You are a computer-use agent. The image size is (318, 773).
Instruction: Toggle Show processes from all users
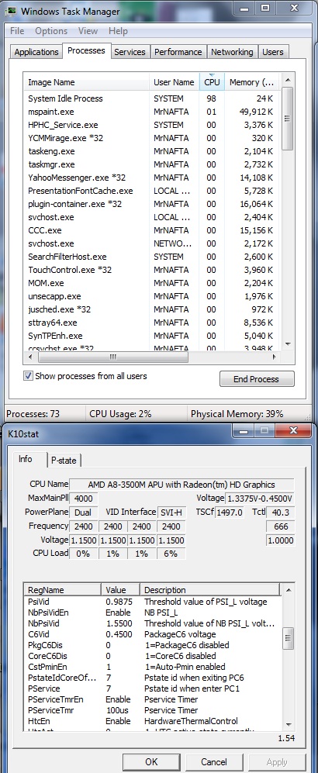point(29,376)
